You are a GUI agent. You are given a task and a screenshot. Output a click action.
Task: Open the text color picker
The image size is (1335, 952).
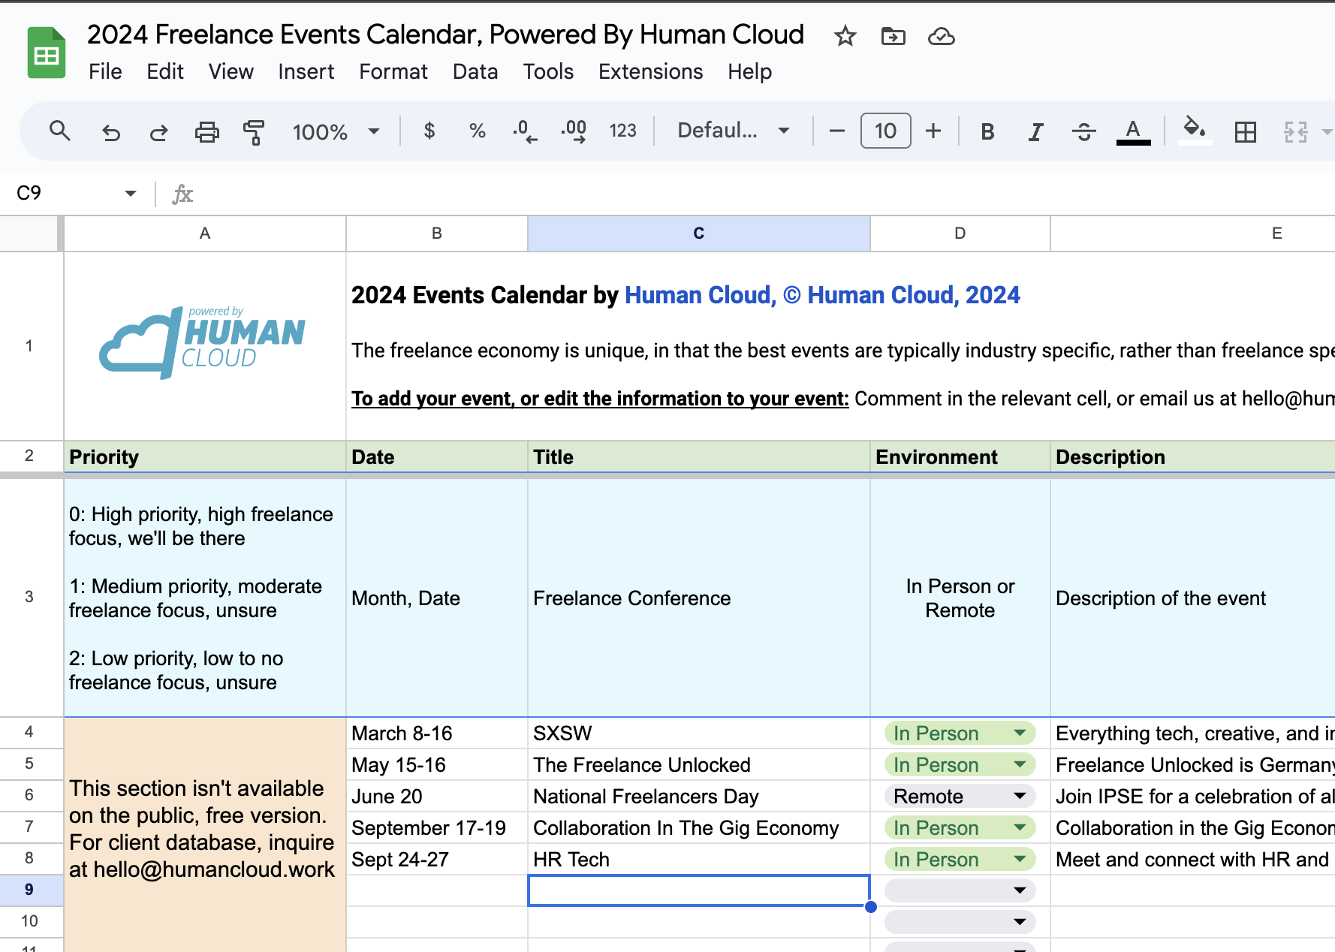pyautogui.click(x=1133, y=132)
